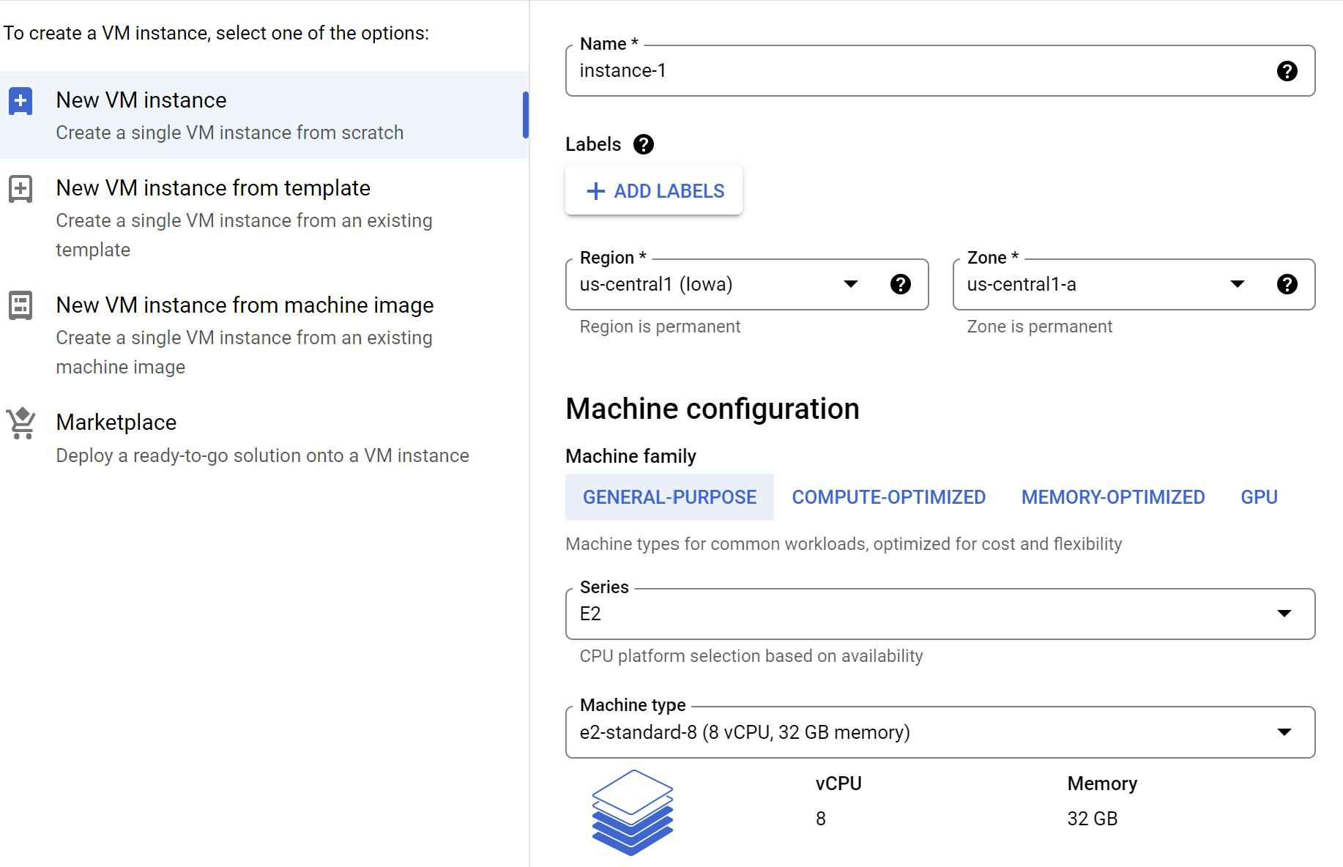Click the stacked layers machine type icon
Image resolution: width=1343 pixels, height=867 pixels.
tap(632, 812)
